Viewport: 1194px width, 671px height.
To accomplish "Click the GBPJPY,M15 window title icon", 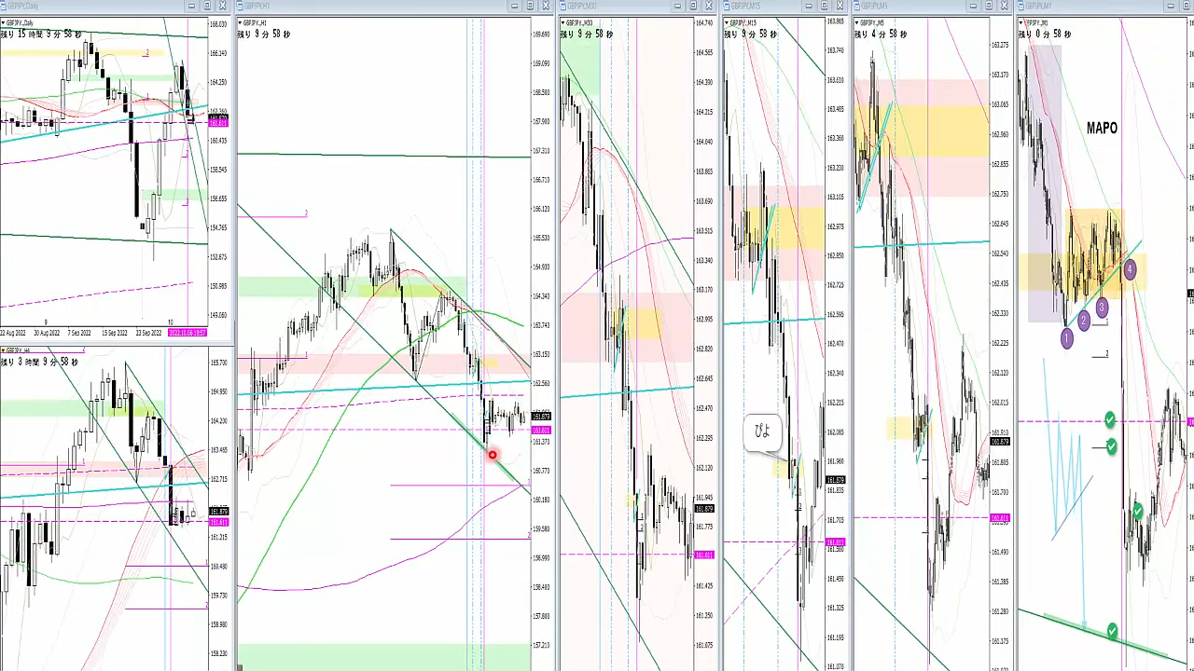I will [x=728, y=6].
